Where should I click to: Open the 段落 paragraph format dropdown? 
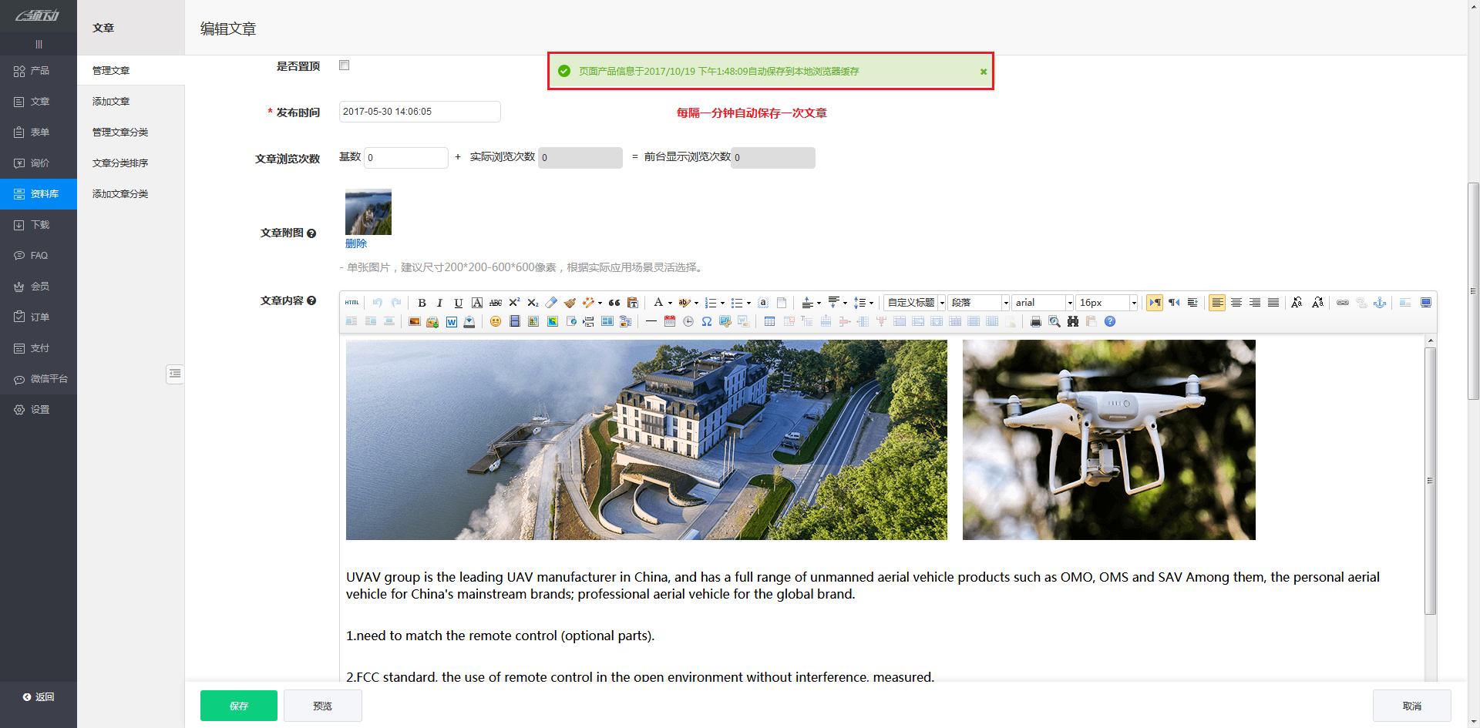978,303
